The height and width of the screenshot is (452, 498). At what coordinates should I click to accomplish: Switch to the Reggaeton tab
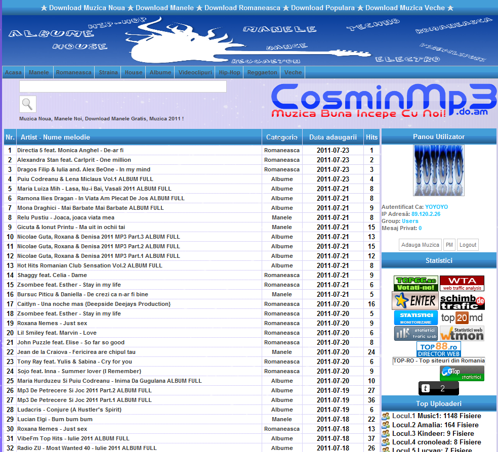[262, 72]
